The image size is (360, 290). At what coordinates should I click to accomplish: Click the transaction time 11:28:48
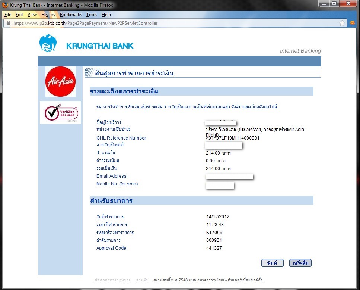point(215,224)
